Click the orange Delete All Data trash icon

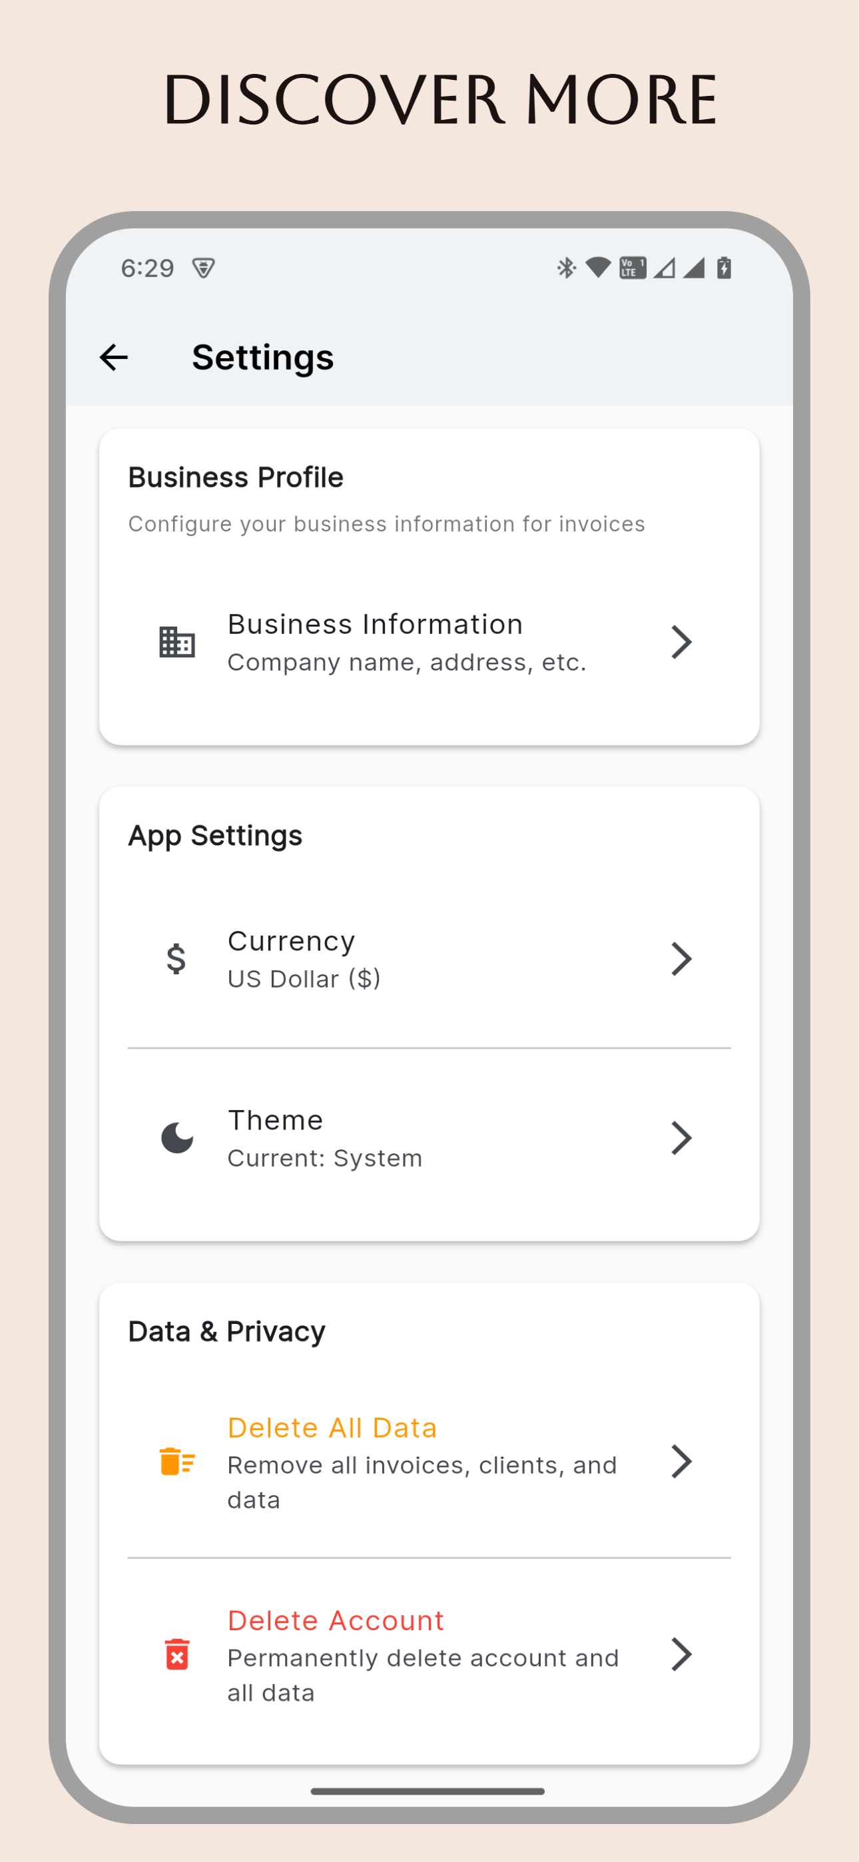177,1462
